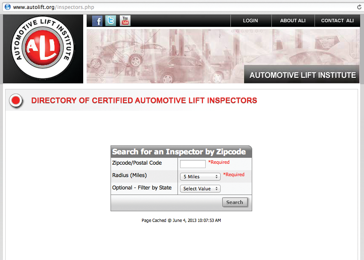Open the ALI Facebook page icon
The width and height of the screenshot is (364, 260).
point(97,20)
